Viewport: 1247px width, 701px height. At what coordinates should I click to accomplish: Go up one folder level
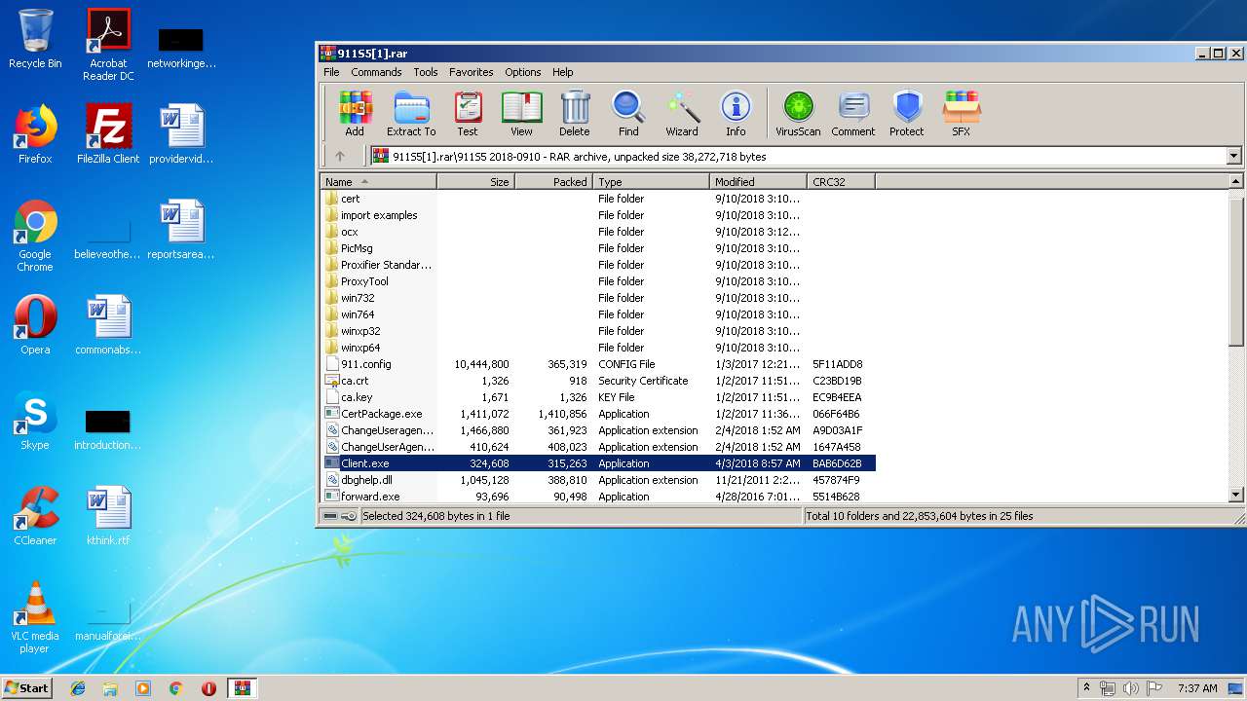tap(340, 156)
